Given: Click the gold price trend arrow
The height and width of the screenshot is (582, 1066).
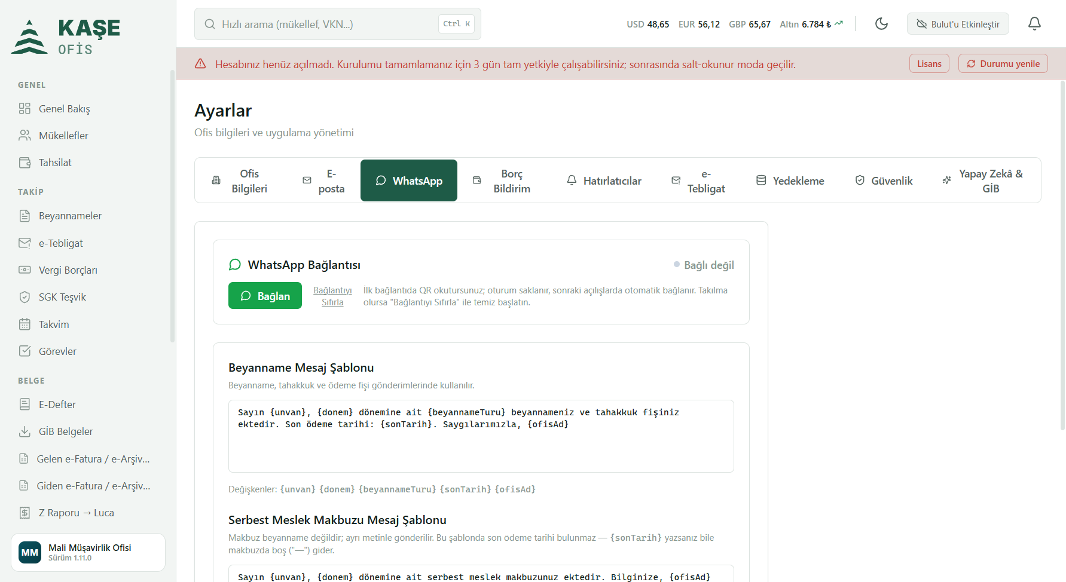Looking at the screenshot, I should (839, 23).
